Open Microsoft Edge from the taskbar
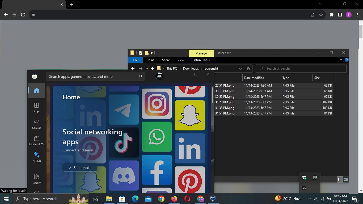The height and width of the screenshot is (204, 363). [x=135, y=199]
